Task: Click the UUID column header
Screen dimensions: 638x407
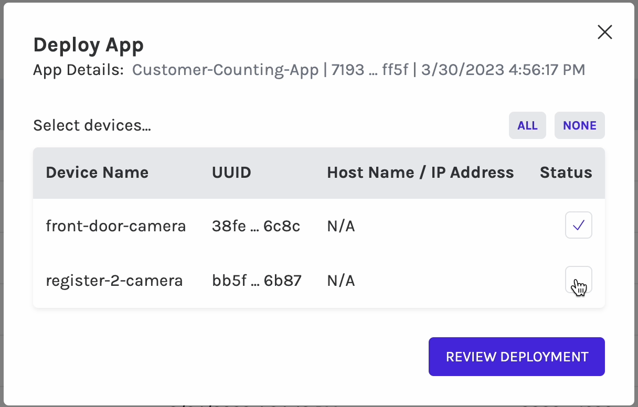Action: 231,173
